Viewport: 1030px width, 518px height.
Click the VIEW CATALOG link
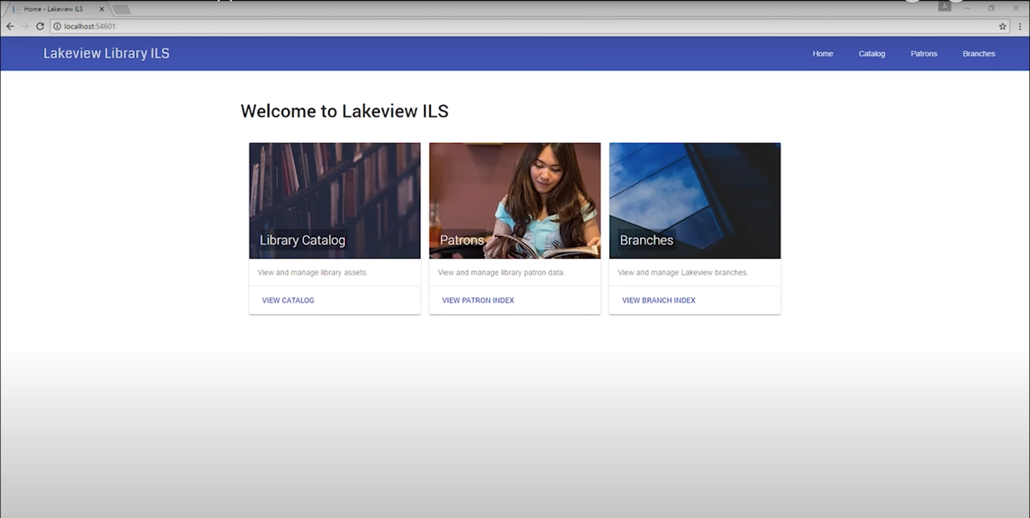[288, 300]
